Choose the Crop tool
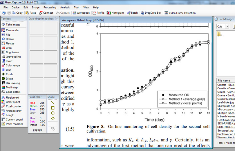Screen dimensions: 235x151 click(9, 48)
